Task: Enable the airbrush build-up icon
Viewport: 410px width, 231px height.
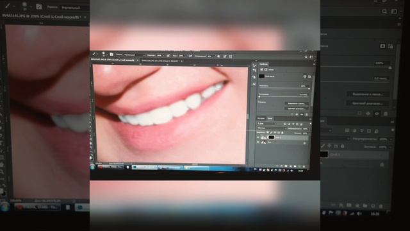Action: tap(190, 56)
